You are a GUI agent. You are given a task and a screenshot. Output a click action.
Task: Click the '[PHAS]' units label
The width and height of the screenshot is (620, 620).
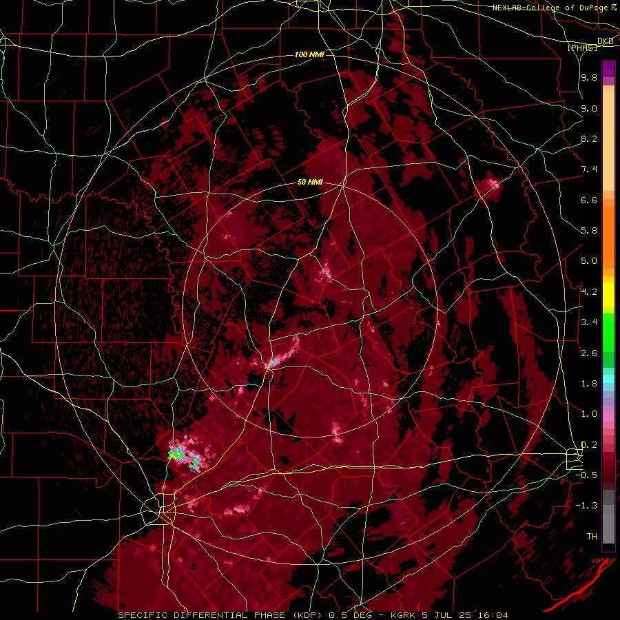coord(582,48)
